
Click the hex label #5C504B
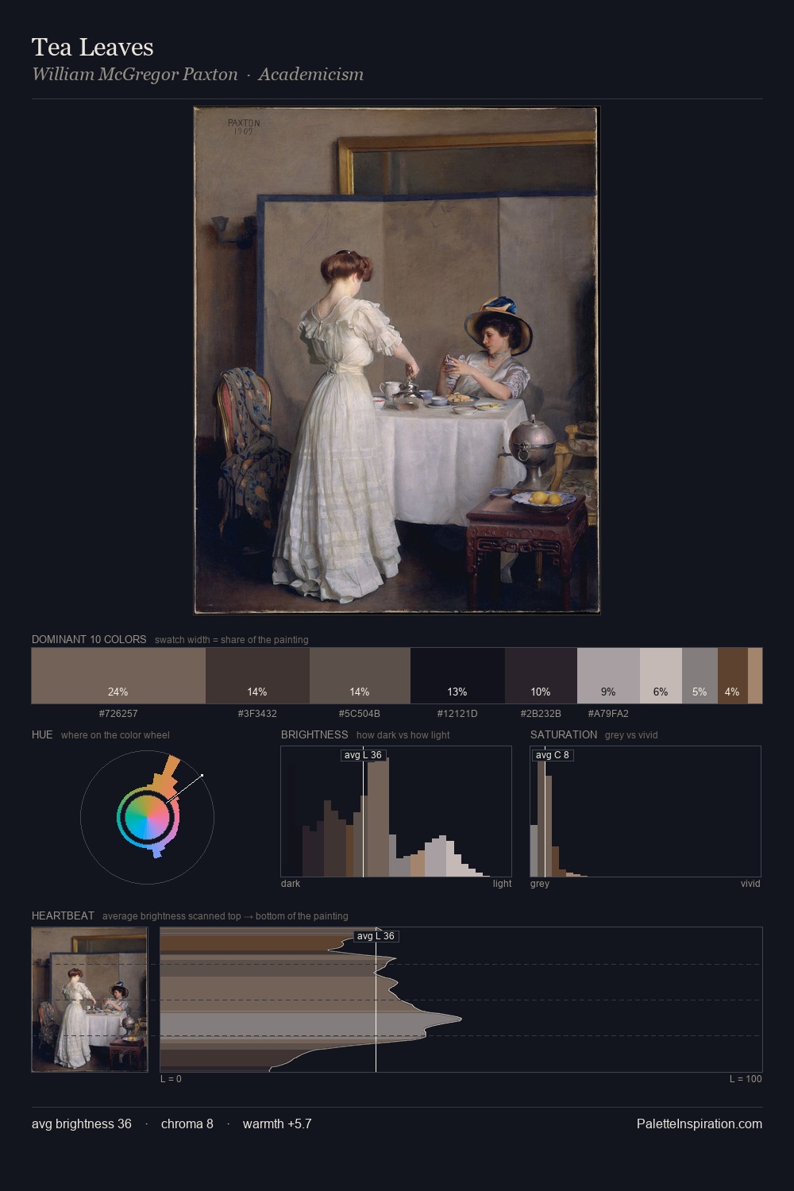pos(360,713)
